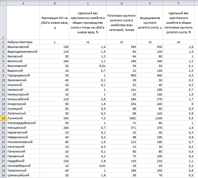This screenshot has height=178, width=198.
Task: Select cell 'Кузнецкий'
Action: click(23, 109)
